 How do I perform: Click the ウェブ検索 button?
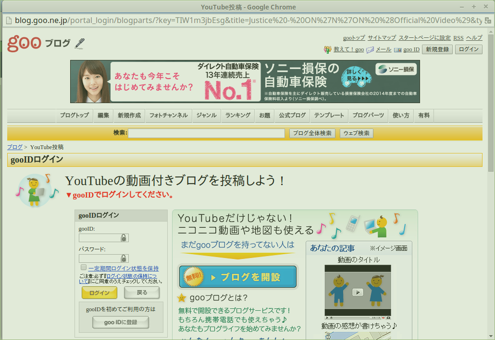click(357, 133)
